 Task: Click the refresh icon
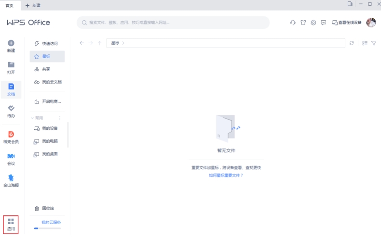(352, 43)
